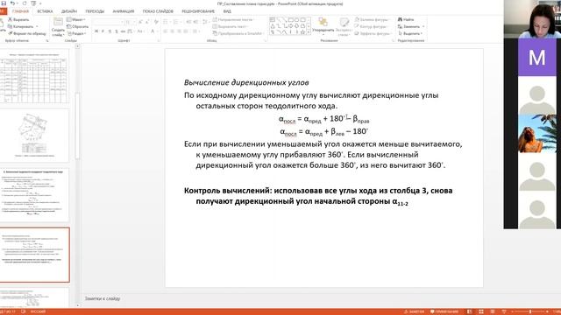Decrease list indent level
The image size is (561, 315).
[188, 22]
